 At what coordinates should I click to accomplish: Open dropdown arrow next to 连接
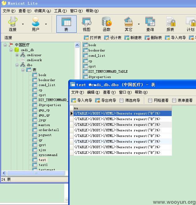coord(23,24)
